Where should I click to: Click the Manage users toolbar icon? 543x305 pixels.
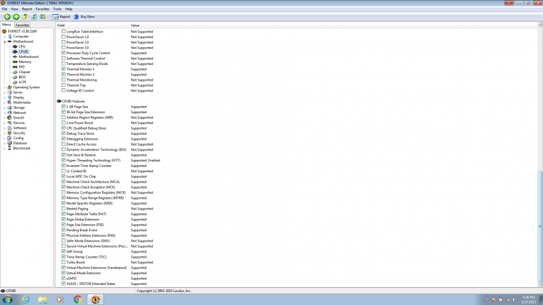click(42, 17)
